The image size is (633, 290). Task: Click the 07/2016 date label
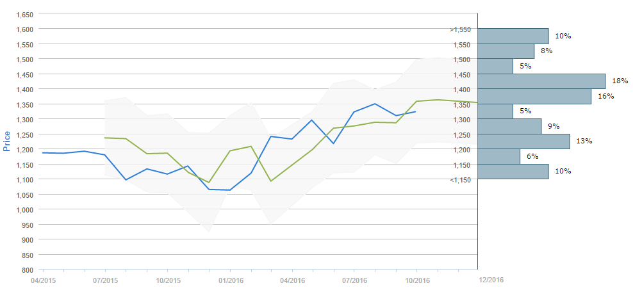click(x=354, y=280)
